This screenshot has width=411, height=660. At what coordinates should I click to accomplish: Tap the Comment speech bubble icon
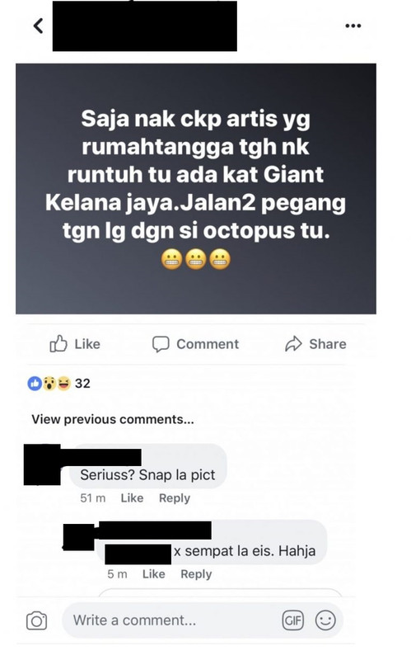click(x=161, y=344)
